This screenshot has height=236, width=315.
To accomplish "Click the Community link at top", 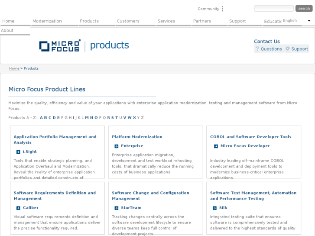I will pos(208,9).
